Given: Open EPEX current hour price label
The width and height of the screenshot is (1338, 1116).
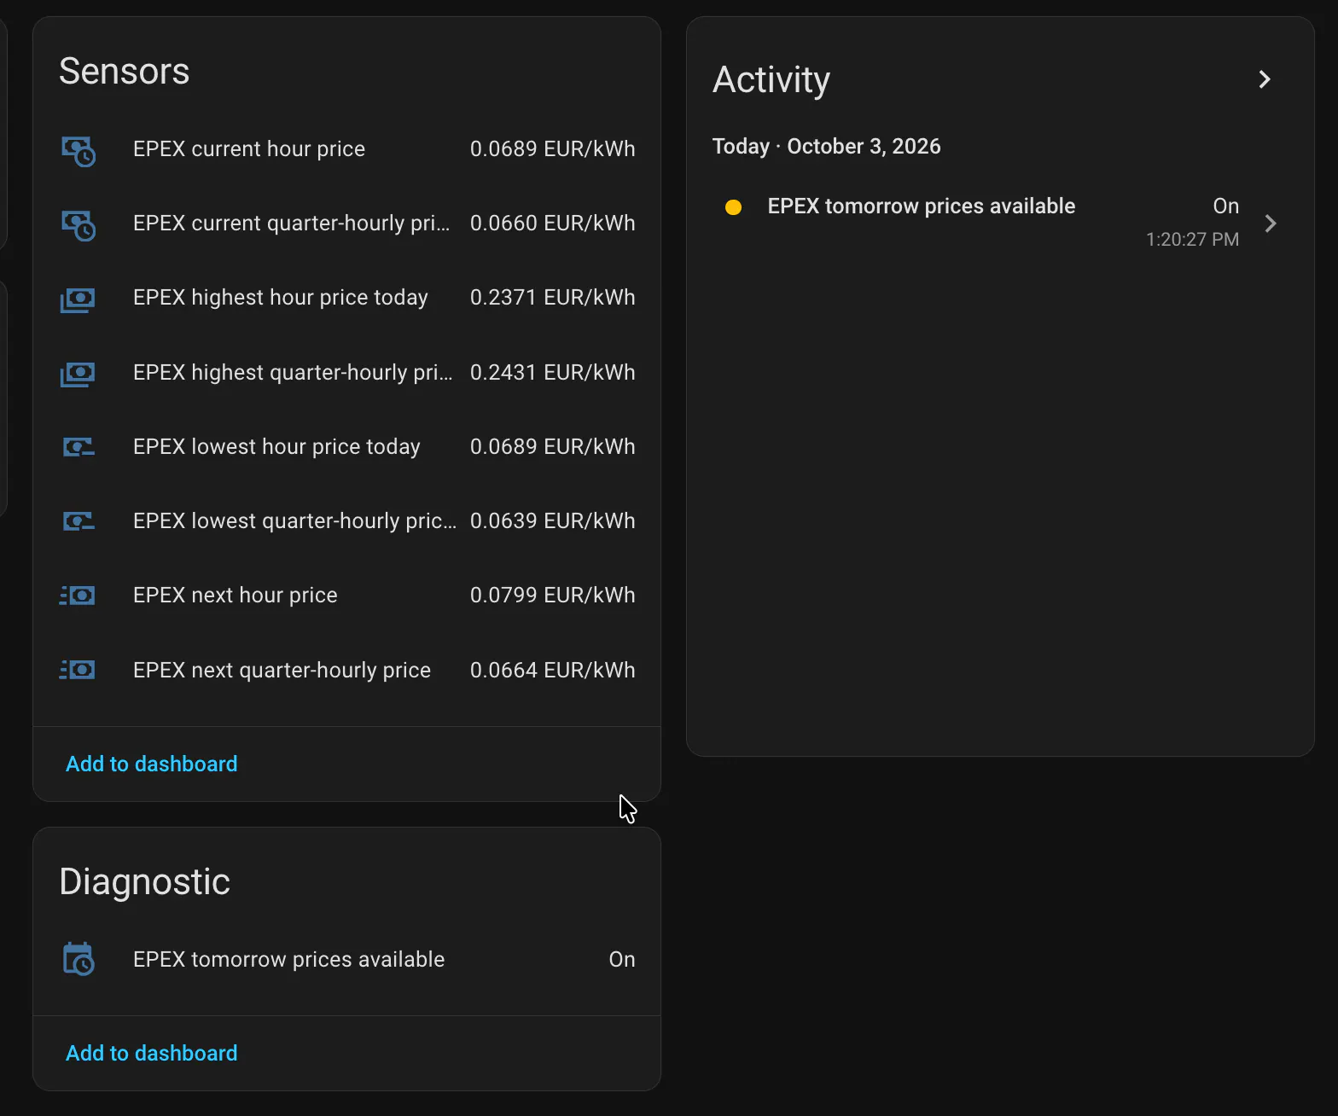Looking at the screenshot, I should pos(249,149).
